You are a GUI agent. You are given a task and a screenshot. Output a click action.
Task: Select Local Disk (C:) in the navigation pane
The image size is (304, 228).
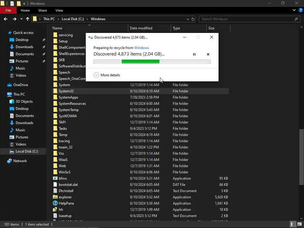coord(27,151)
